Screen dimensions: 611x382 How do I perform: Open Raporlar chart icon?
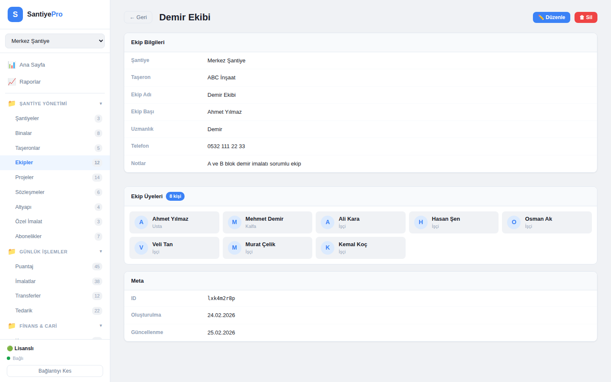pyautogui.click(x=12, y=82)
